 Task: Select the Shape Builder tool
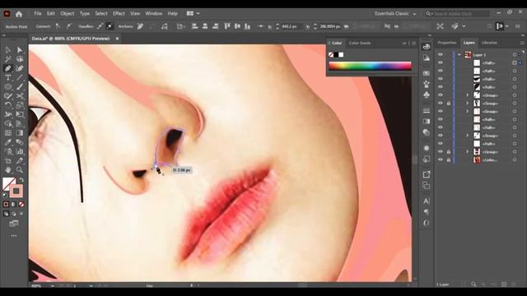click(x=7, y=124)
